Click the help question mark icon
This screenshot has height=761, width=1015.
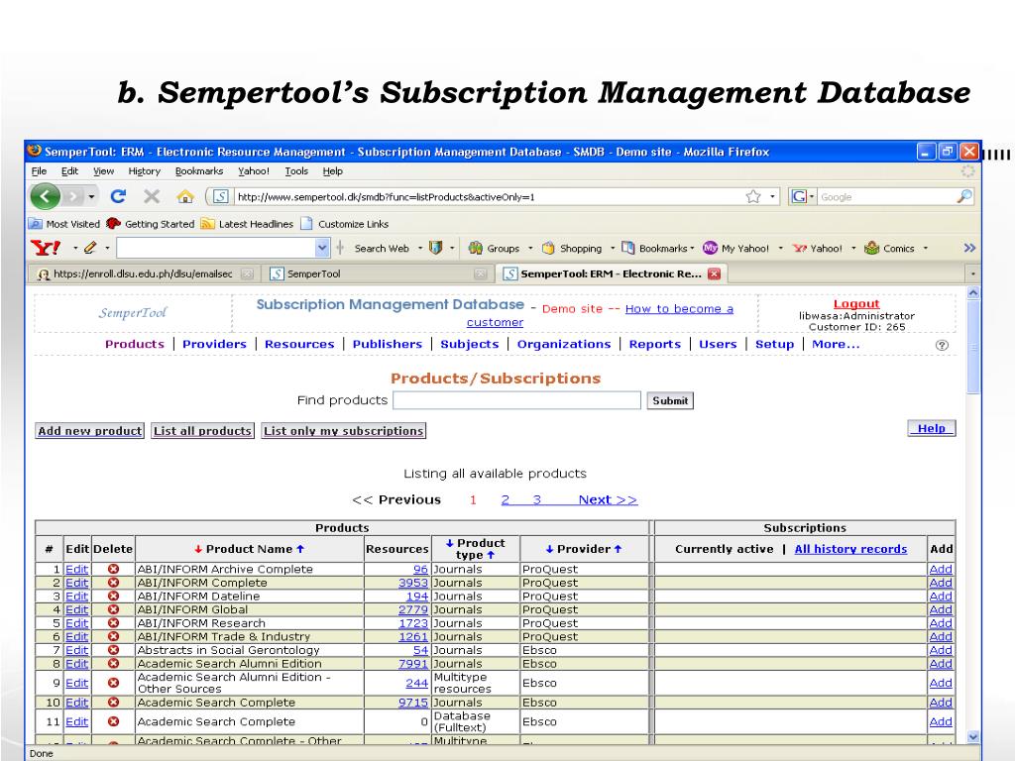[x=942, y=345]
